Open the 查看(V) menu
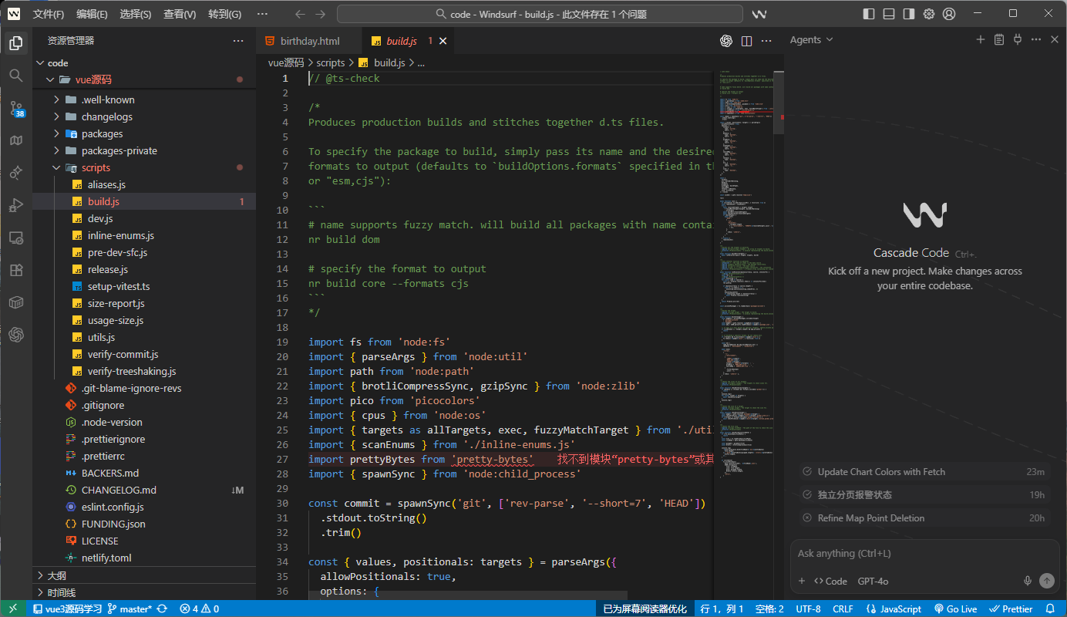The width and height of the screenshot is (1067, 617). point(179,14)
